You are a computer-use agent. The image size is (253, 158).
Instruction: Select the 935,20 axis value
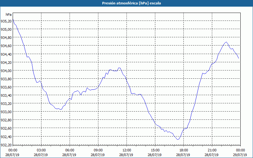click(x=6, y=21)
